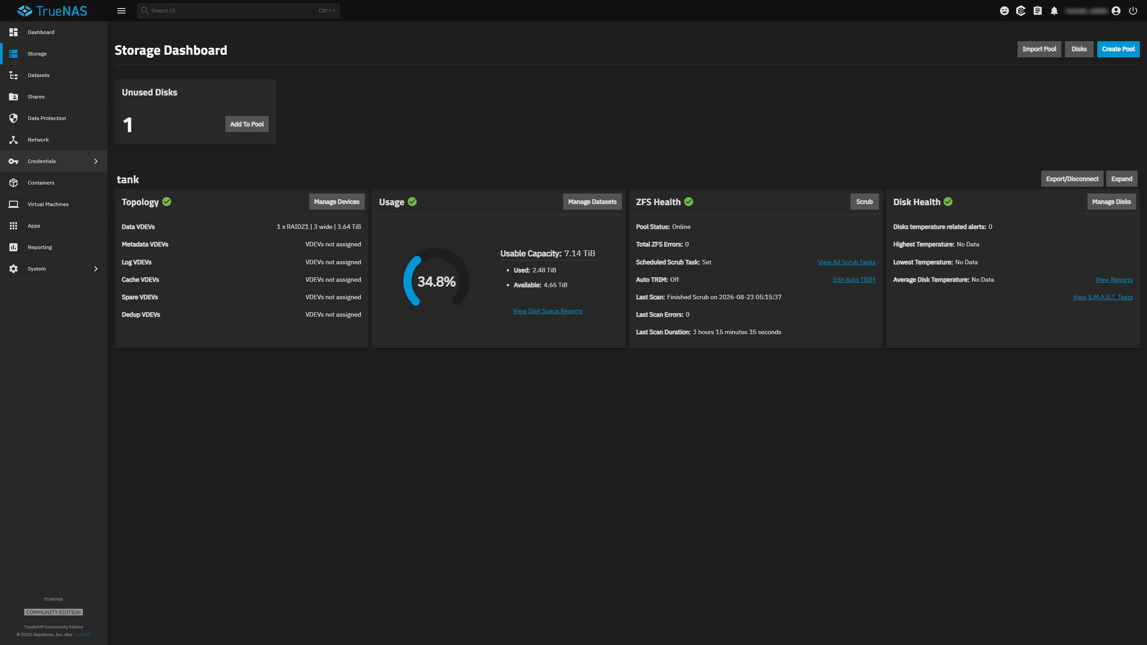Click the Reporting chart icon
This screenshot has width=1147, height=645.
13,247
